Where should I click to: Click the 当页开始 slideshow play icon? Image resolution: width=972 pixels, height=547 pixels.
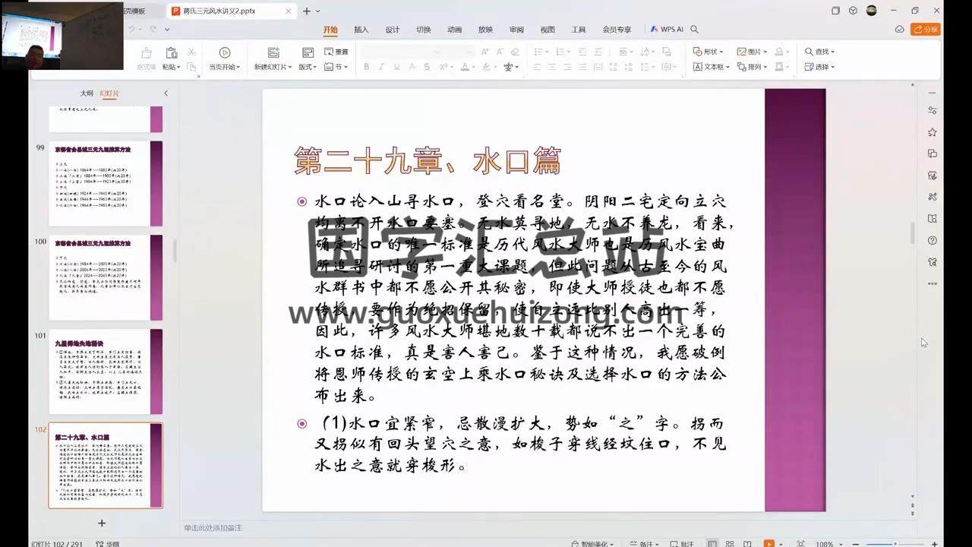coord(224,52)
